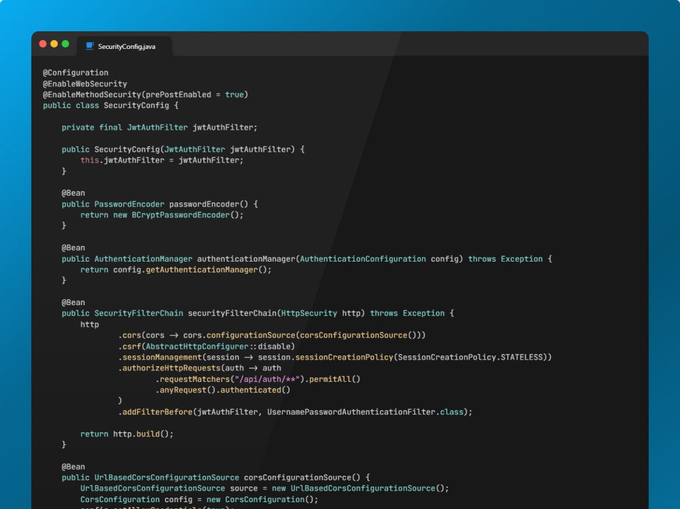
Task: Click SessionCreationPolicy.STATELESS text
Action: pyautogui.click(x=470, y=357)
